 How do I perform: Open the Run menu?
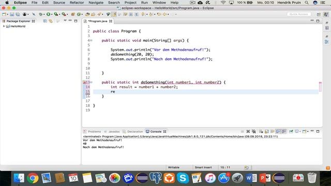144,3
